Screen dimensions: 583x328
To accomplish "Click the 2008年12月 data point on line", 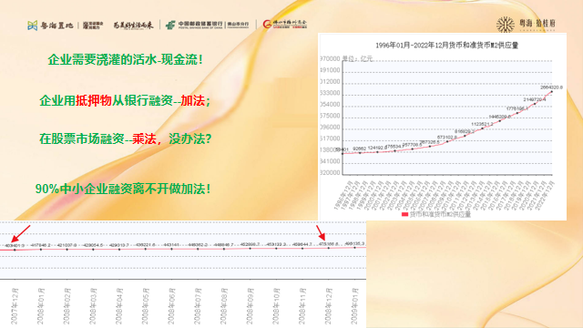I will 328,248.
